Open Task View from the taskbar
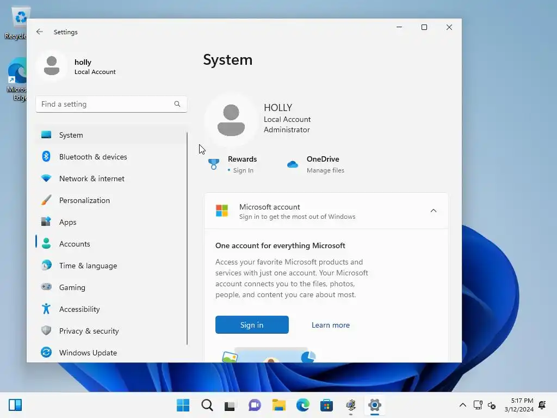 coord(230,405)
